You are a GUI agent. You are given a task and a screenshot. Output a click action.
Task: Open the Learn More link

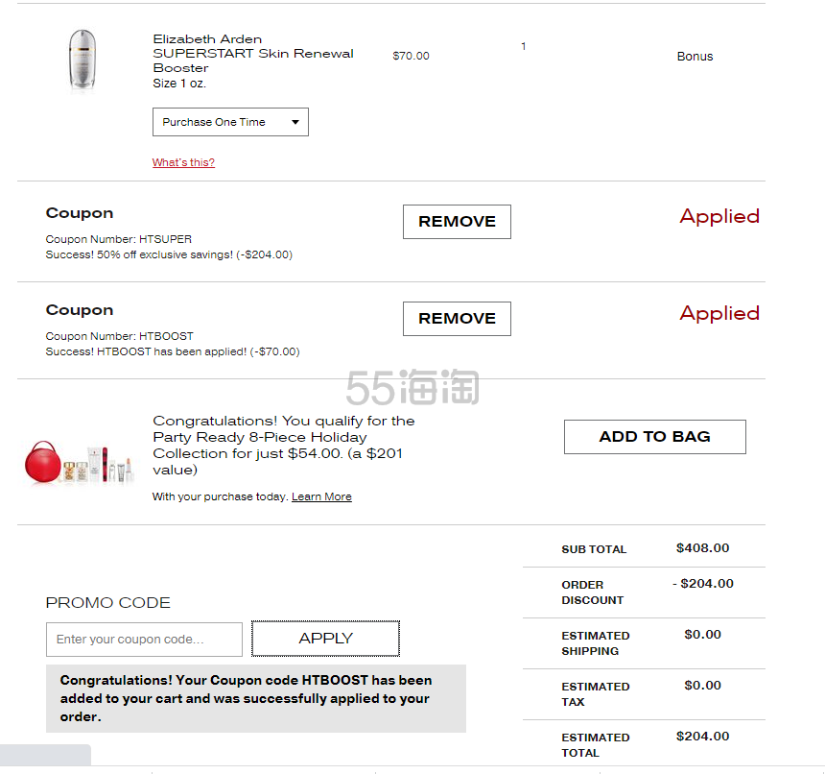[321, 496]
